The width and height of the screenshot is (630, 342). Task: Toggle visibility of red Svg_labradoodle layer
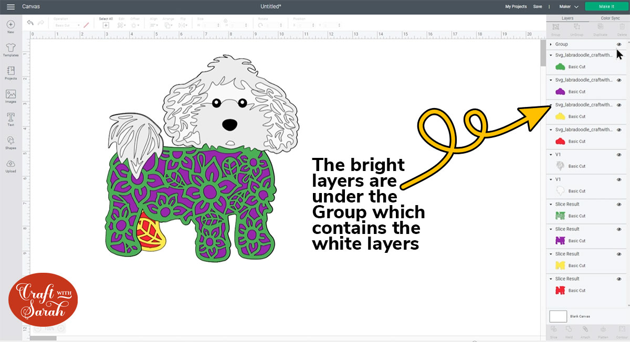coord(619,130)
